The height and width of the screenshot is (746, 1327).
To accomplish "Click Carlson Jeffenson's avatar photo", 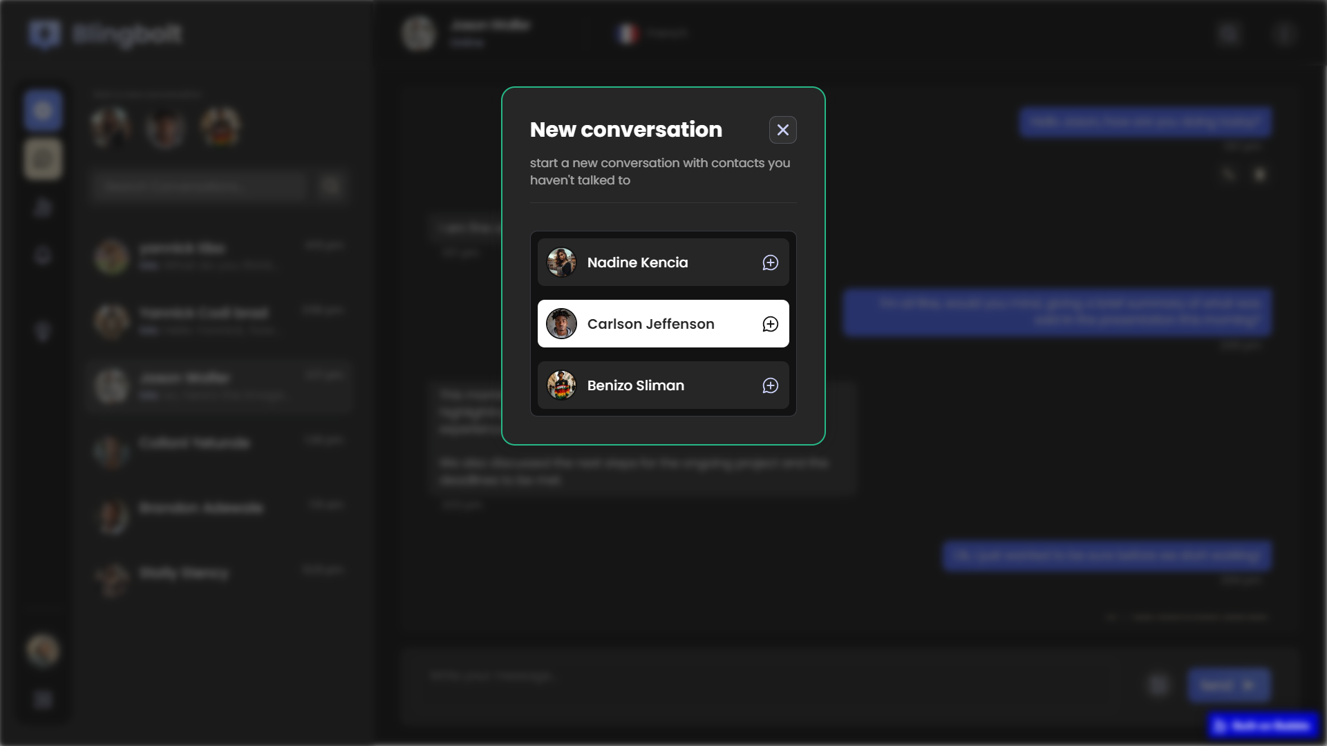I will tap(561, 324).
